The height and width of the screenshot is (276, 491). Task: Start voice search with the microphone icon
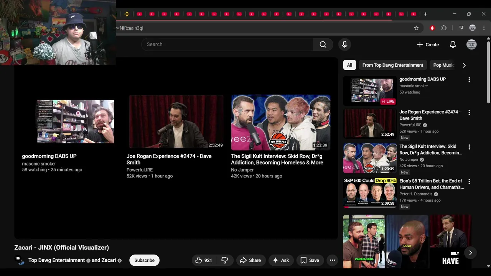344,44
